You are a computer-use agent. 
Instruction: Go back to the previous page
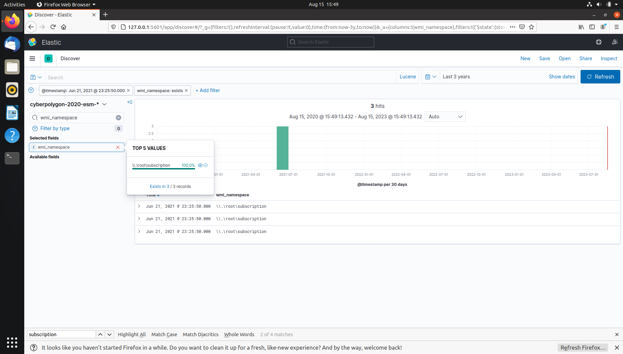coord(31,27)
